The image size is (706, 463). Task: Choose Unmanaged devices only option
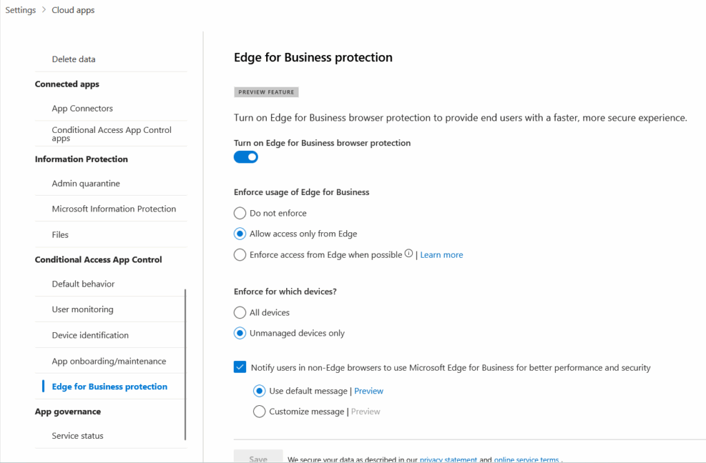pos(240,333)
